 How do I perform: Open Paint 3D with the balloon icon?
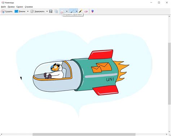coord(92,12)
